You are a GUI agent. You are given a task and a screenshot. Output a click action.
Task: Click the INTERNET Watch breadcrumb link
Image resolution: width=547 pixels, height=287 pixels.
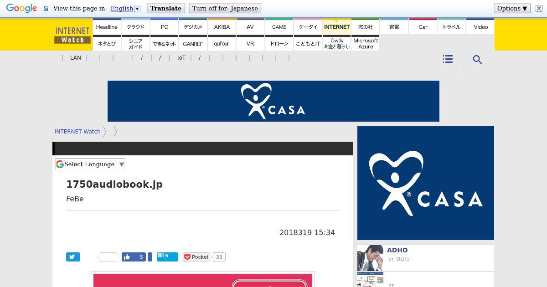tap(77, 131)
